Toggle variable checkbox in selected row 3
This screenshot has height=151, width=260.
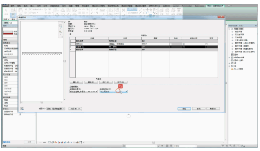point(206,47)
